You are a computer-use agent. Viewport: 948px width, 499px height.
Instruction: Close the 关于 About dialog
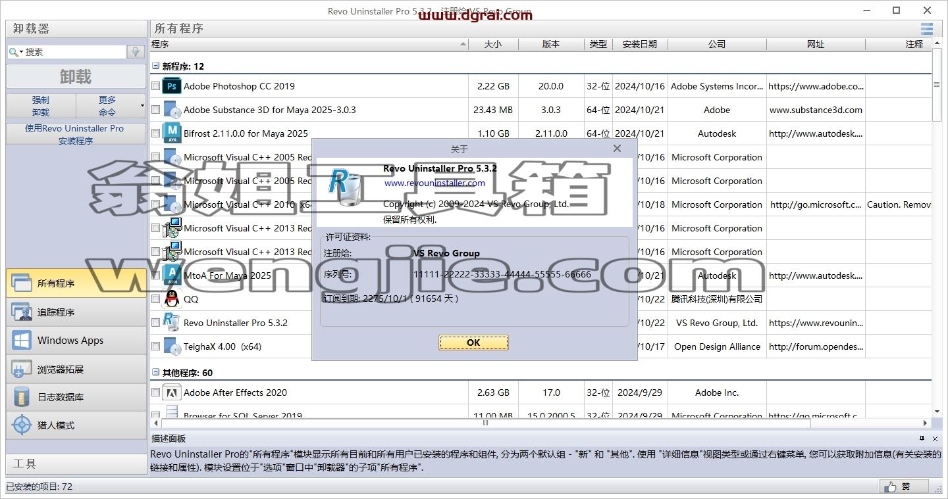click(617, 149)
